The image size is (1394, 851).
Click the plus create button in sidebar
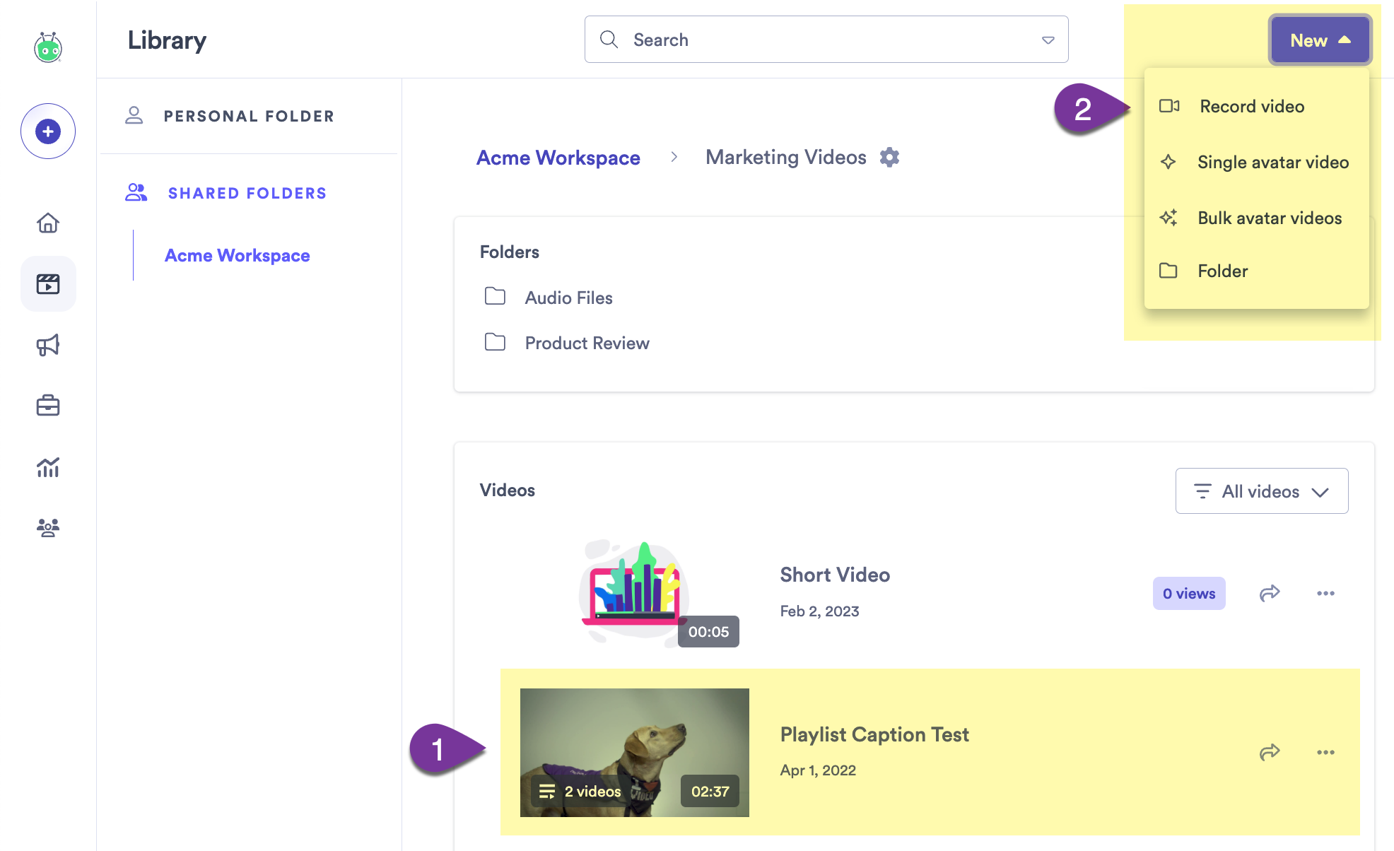[x=48, y=131]
